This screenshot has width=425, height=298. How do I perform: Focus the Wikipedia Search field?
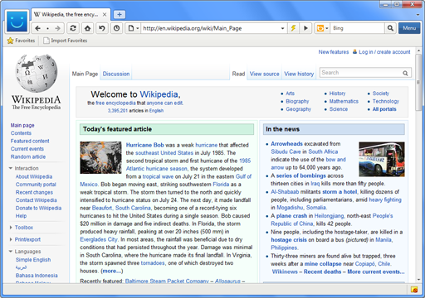click(x=360, y=73)
